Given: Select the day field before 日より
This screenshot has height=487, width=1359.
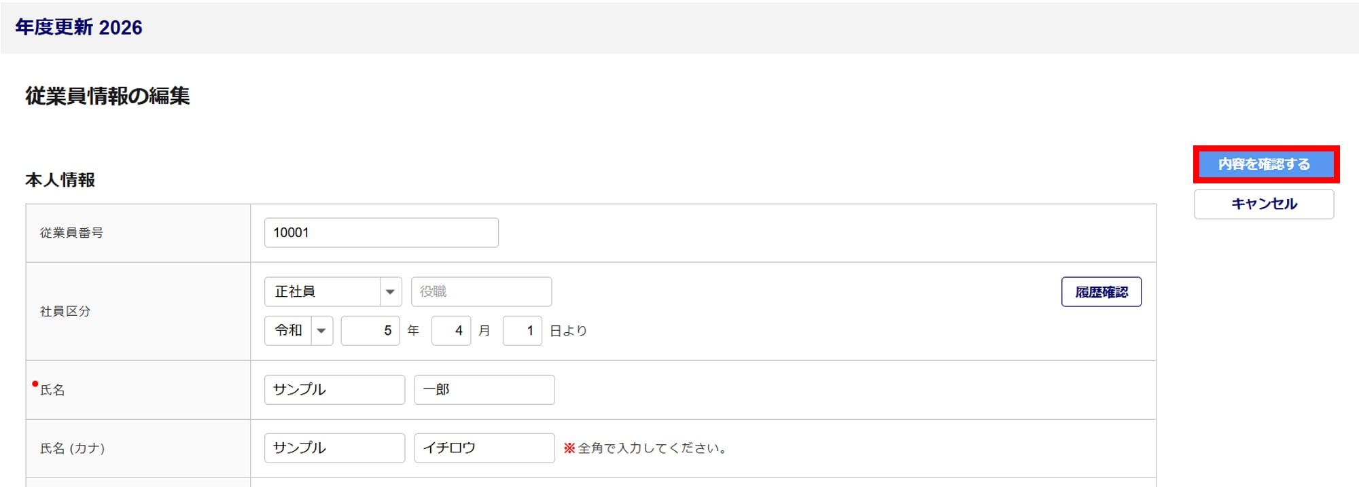Looking at the screenshot, I should pyautogui.click(x=522, y=331).
